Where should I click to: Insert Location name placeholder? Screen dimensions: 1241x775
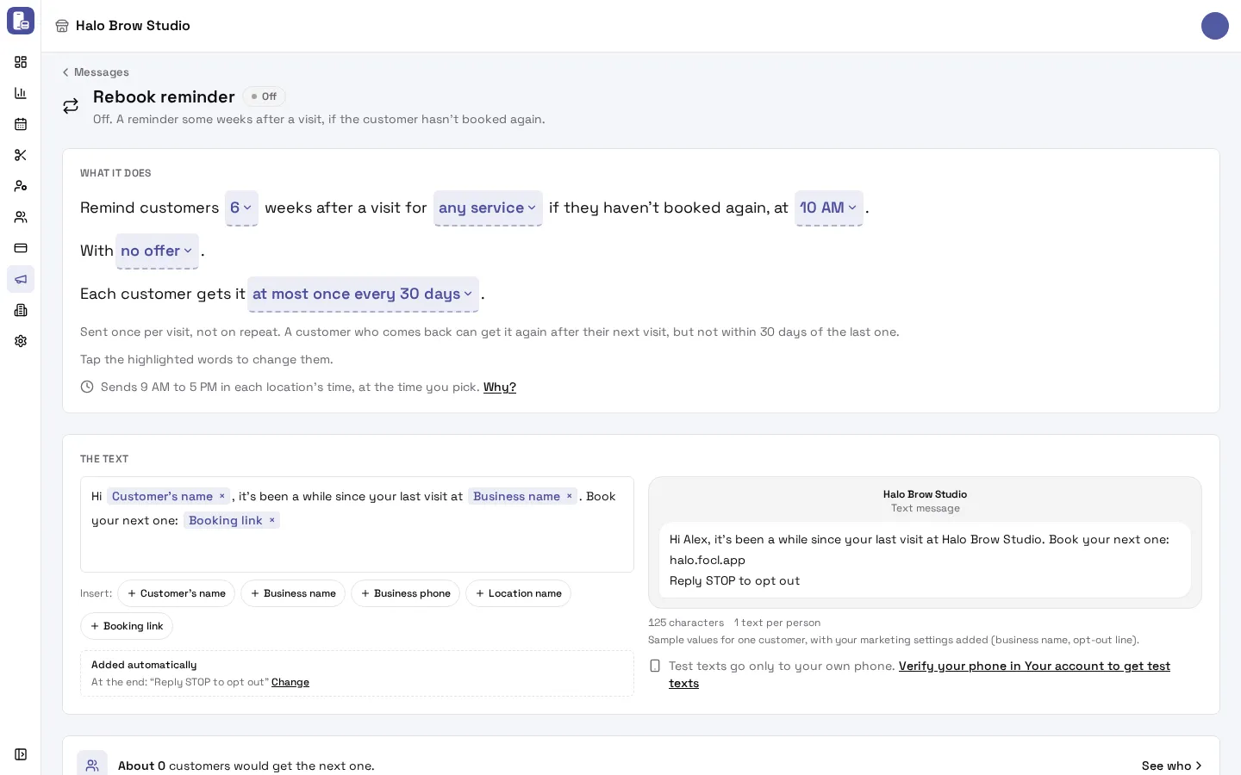pyautogui.click(x=518, y=593)
